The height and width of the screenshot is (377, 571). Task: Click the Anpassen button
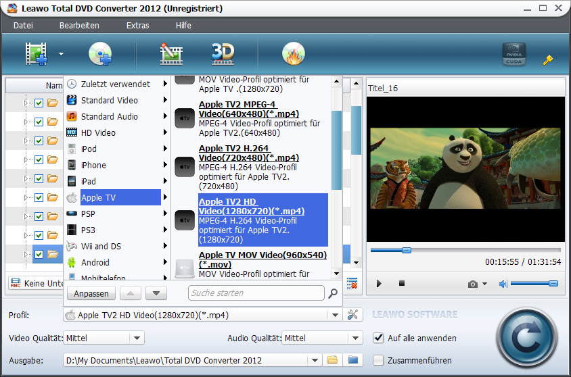91,293
